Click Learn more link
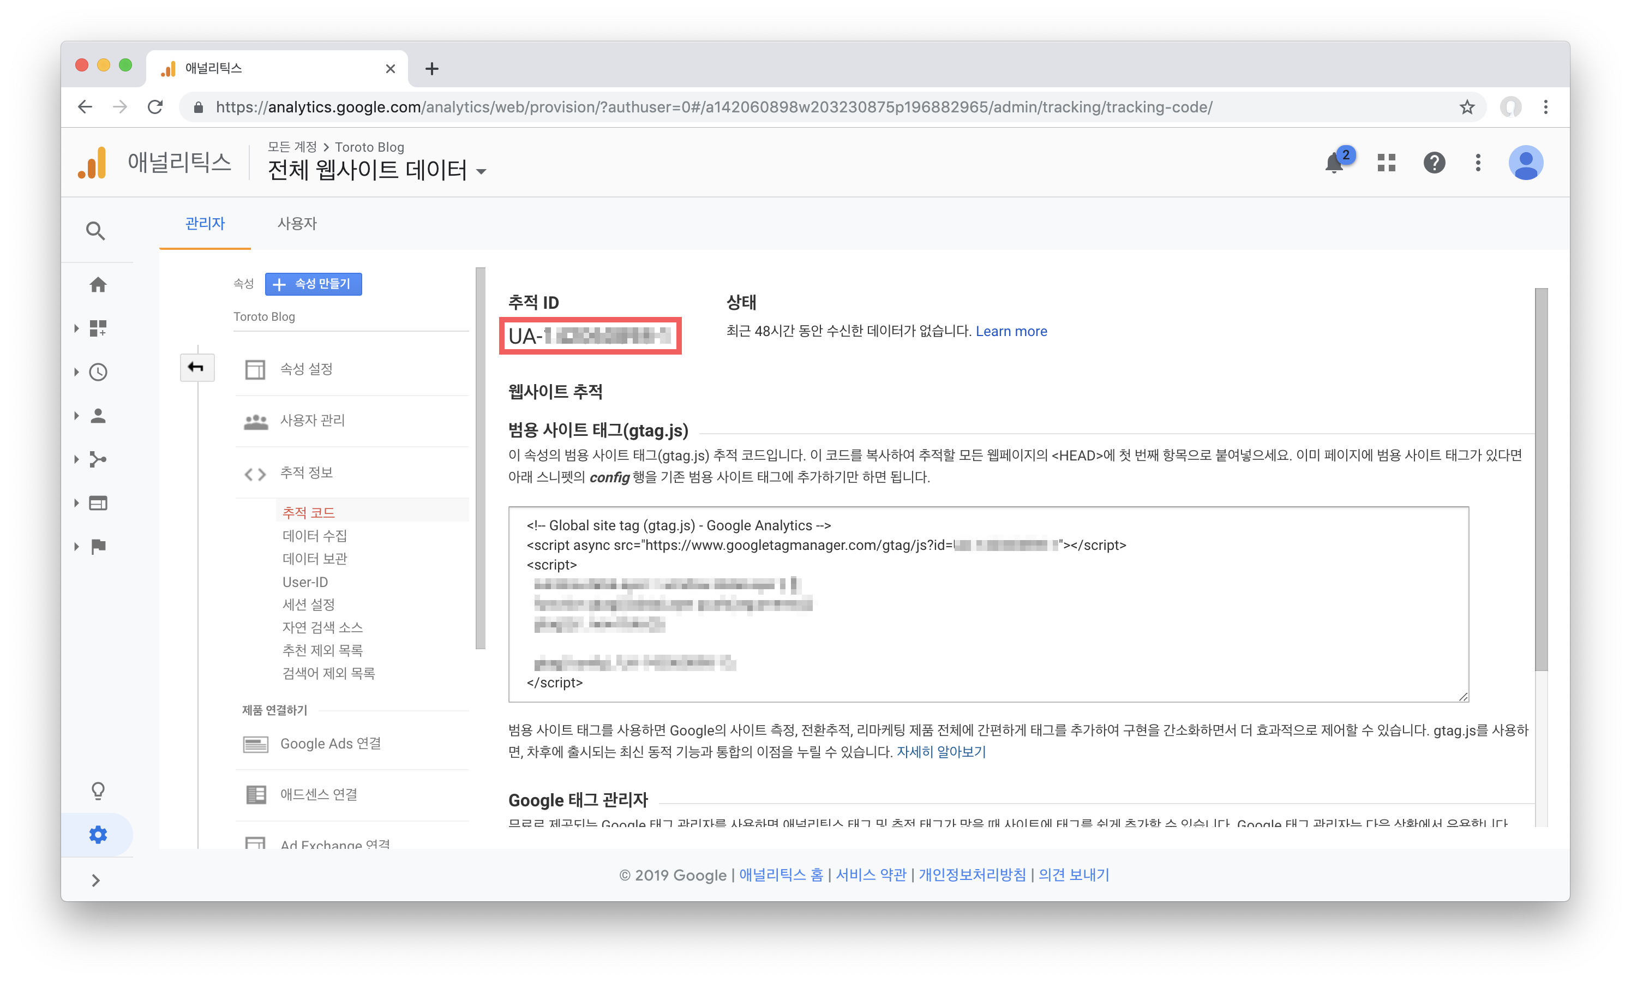Image resolution: width=1631 pixels, height=982 pixels. (1011, 332)
